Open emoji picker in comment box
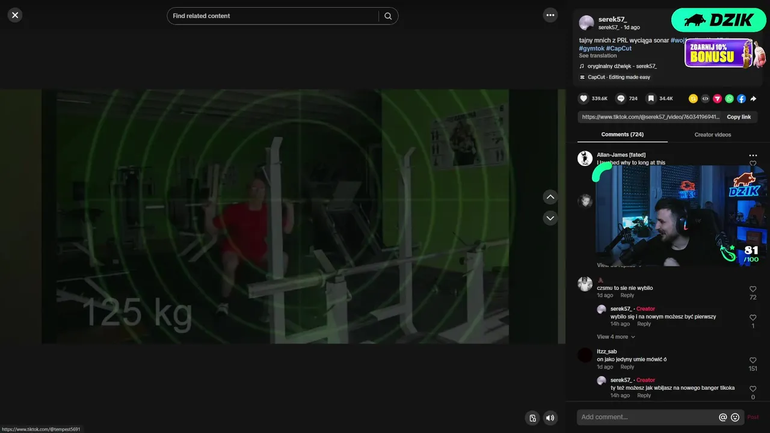 click(735, 417)
